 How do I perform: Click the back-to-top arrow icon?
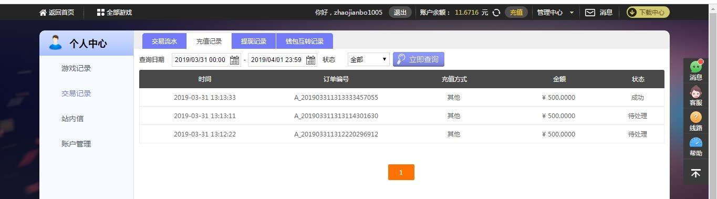point(695,173)
